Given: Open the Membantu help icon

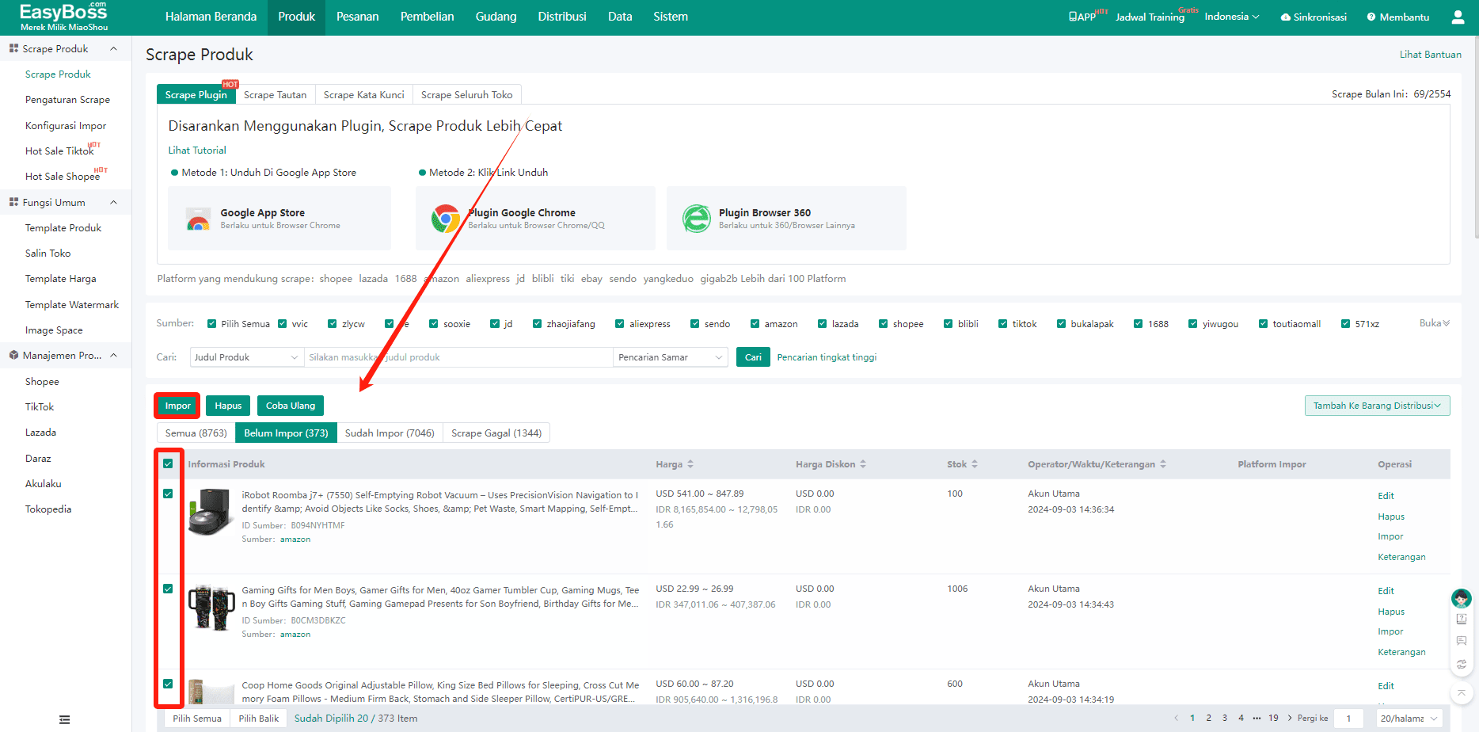Looking at the screenshot, I should [x=1371, y=17].
